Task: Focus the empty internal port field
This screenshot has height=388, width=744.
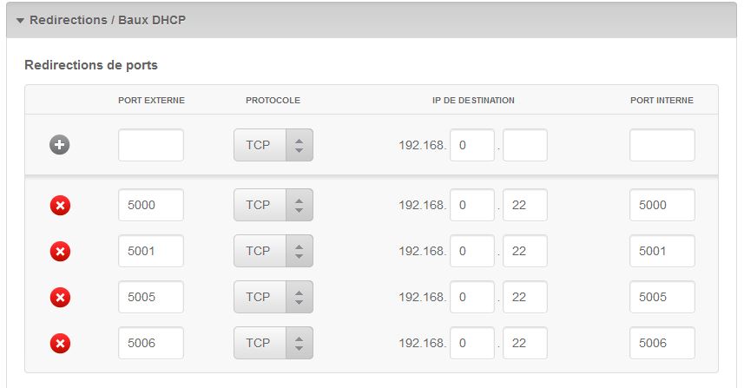Action: point(662,145)
